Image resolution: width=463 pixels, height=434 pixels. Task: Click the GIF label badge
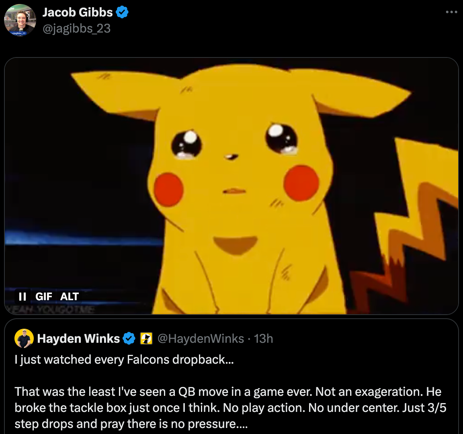(x=44, y=297)
